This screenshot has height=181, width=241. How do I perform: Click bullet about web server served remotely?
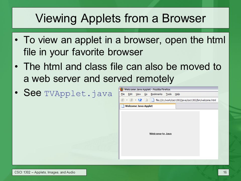coord(122,72)
